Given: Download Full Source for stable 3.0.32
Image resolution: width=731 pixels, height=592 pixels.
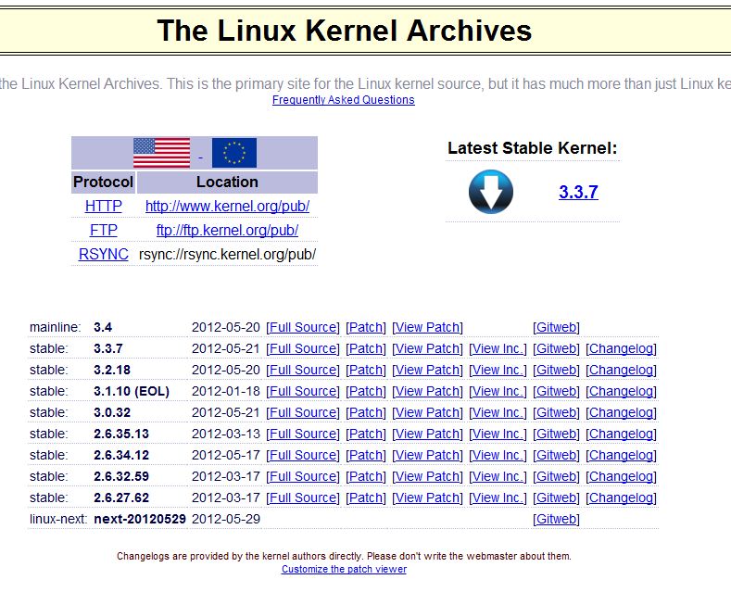Looking at the screenshot, I should pos(303,412).
